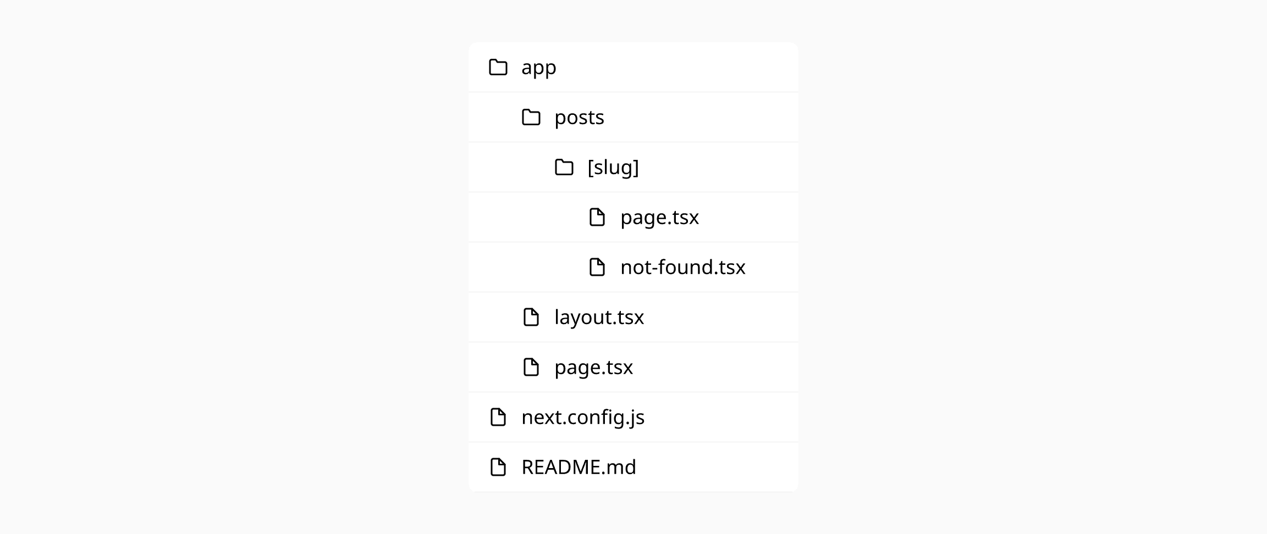Screen dimensions: 1267x534
Task: Click the app folder icon
Action: [x=498, y=67]
